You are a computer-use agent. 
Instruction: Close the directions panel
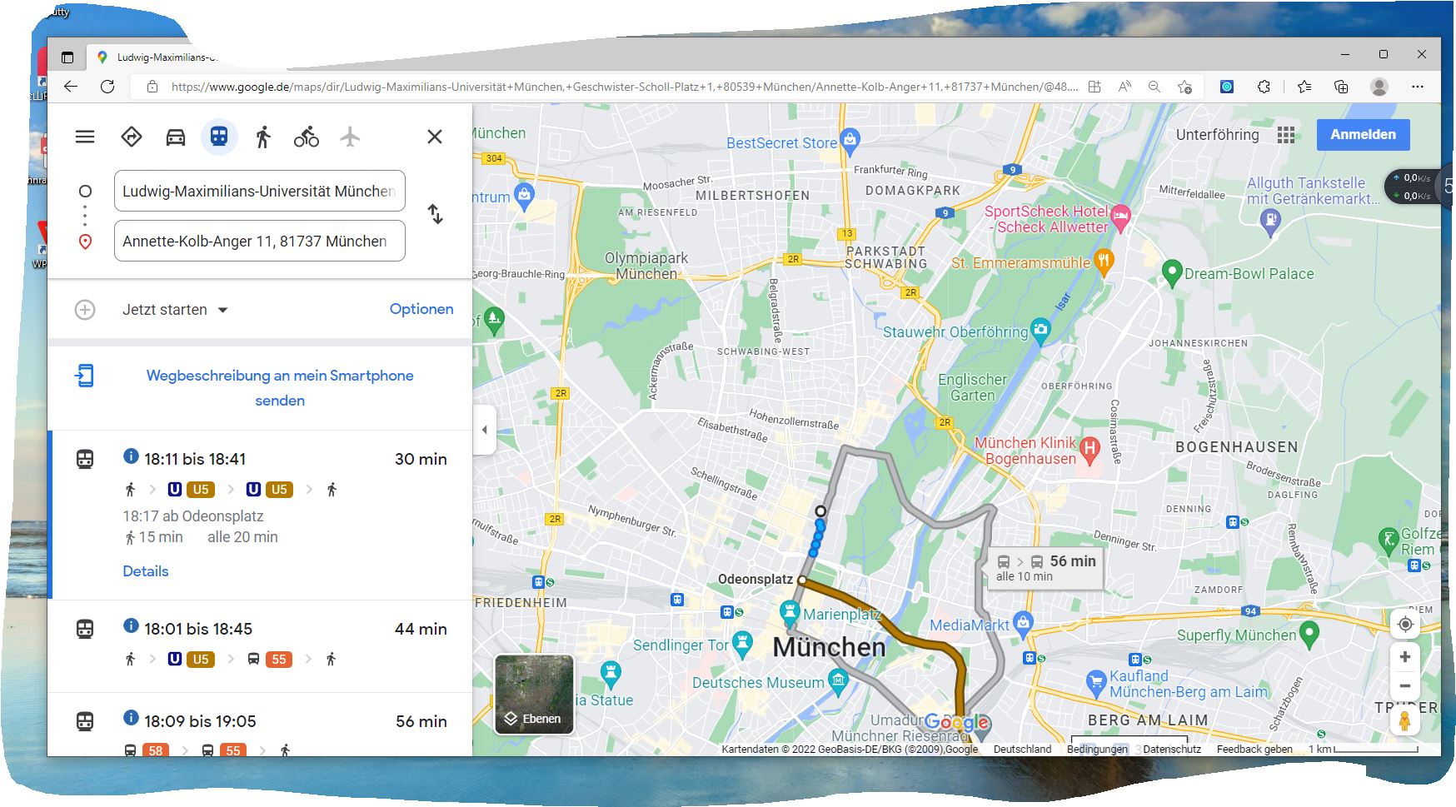click(435, 137)
